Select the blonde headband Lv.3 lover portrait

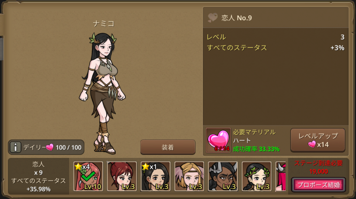[189, 176]
